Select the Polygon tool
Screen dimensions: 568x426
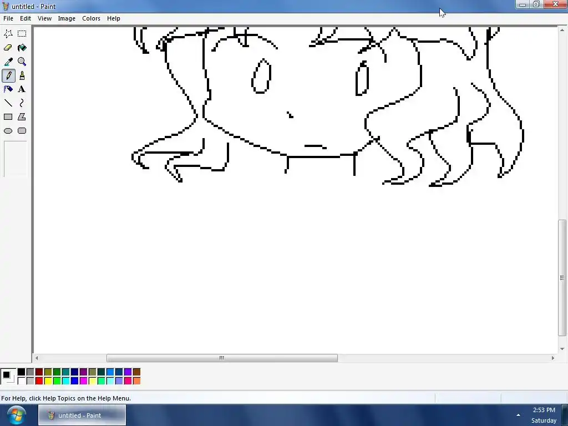click(x=22, y=117)
